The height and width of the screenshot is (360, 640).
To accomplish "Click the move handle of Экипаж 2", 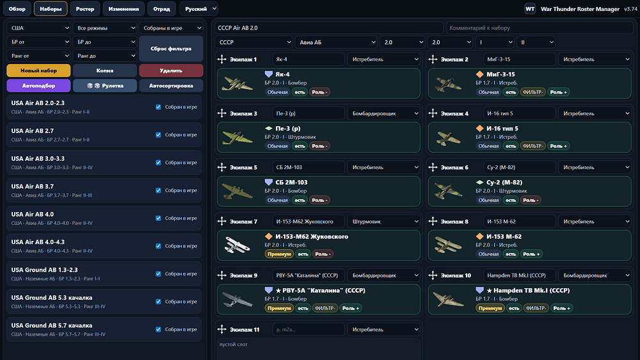I will pyautogui.click(x=433, y=59).
